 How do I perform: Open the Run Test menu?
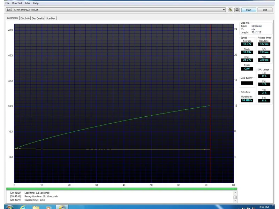pos(17,3)
